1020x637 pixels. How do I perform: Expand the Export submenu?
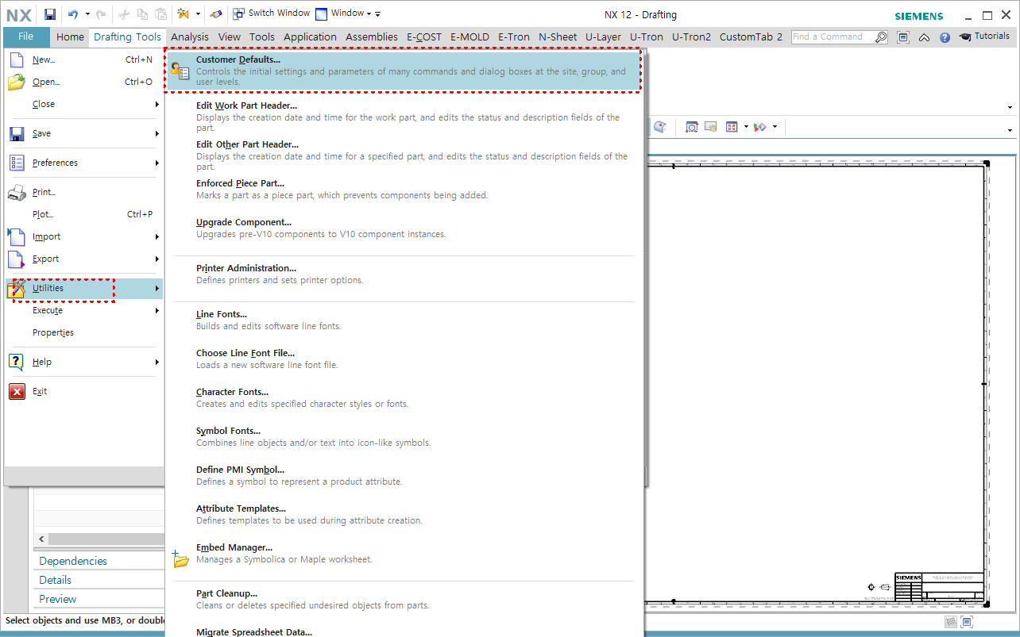83,259
